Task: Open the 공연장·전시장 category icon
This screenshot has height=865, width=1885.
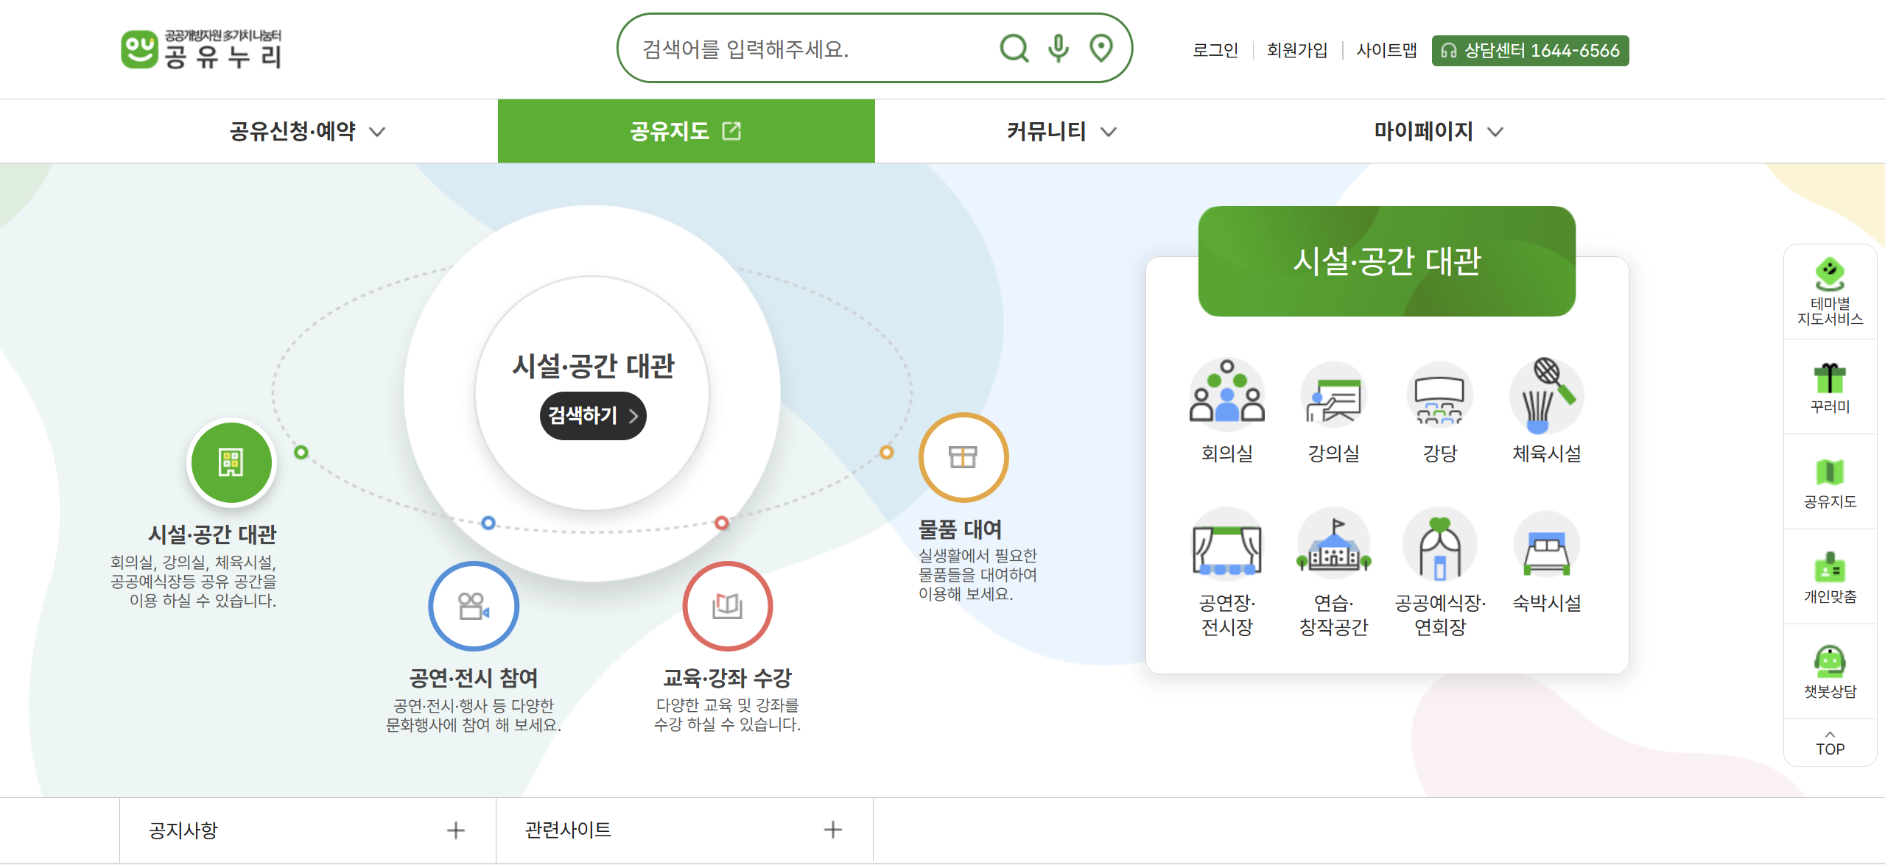Action: tap(1226, 546)
